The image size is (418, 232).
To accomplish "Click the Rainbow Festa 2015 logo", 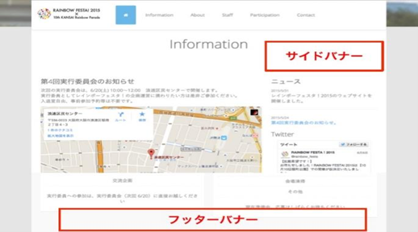I will pos(70,14).
